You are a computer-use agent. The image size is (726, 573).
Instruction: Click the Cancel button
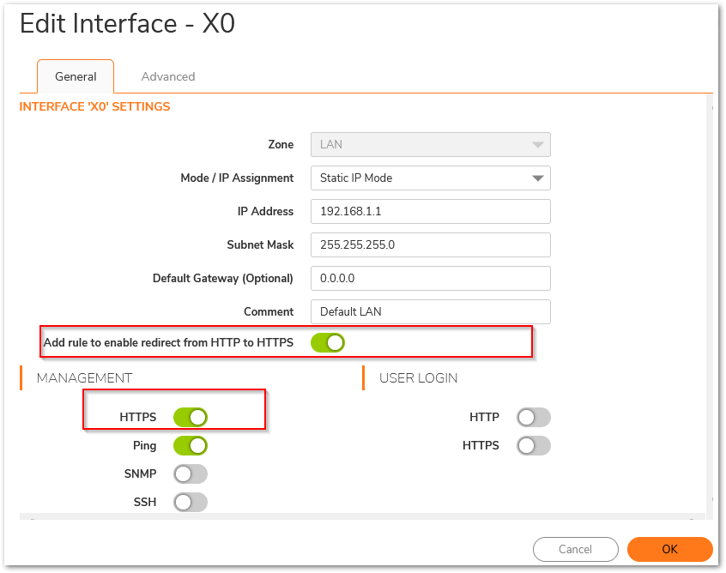[x=575, y=549]
